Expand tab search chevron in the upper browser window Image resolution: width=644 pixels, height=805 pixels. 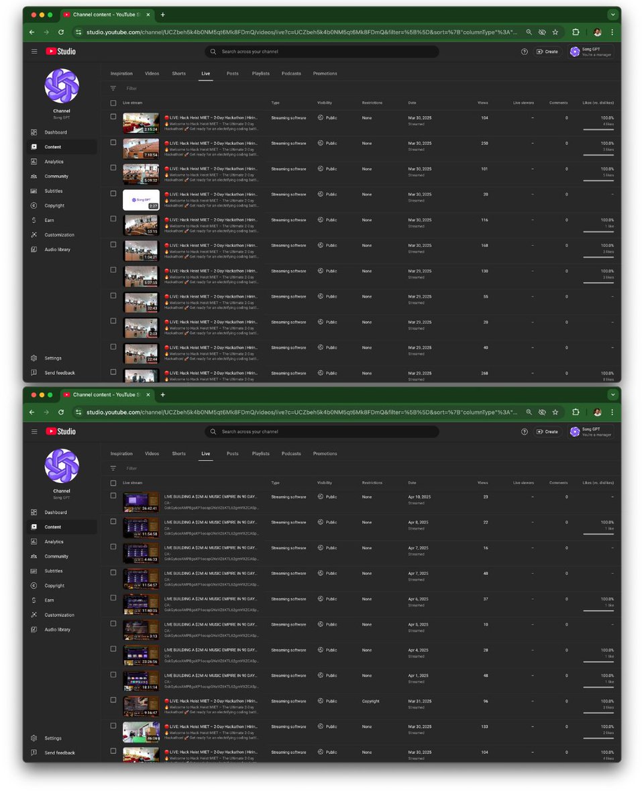coord(612,15)
